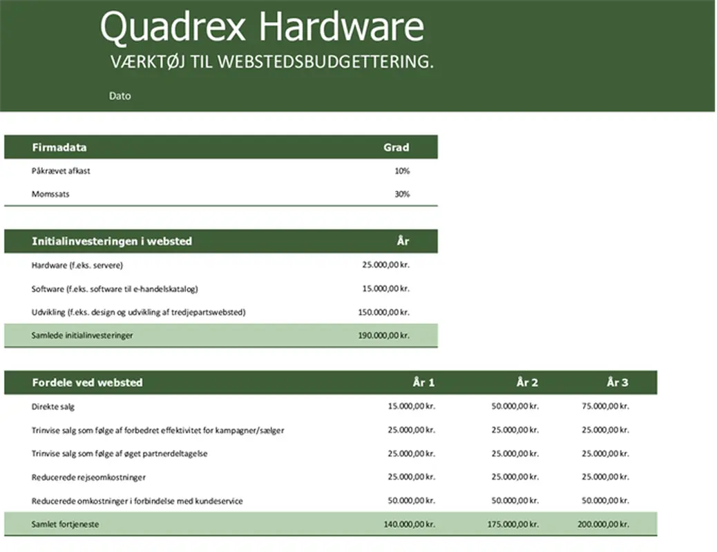The width and height of the screenshot is (717, 552).
Task: Click the Initialinvesteringen i websted header
Action: point(112,241)
